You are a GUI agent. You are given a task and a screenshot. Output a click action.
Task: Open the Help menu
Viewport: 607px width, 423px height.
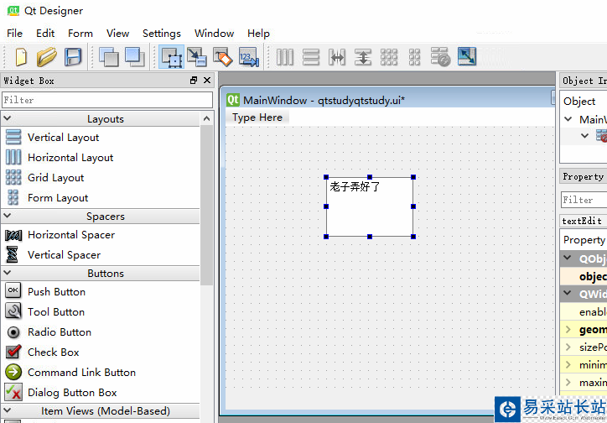(x=258, y=34)
